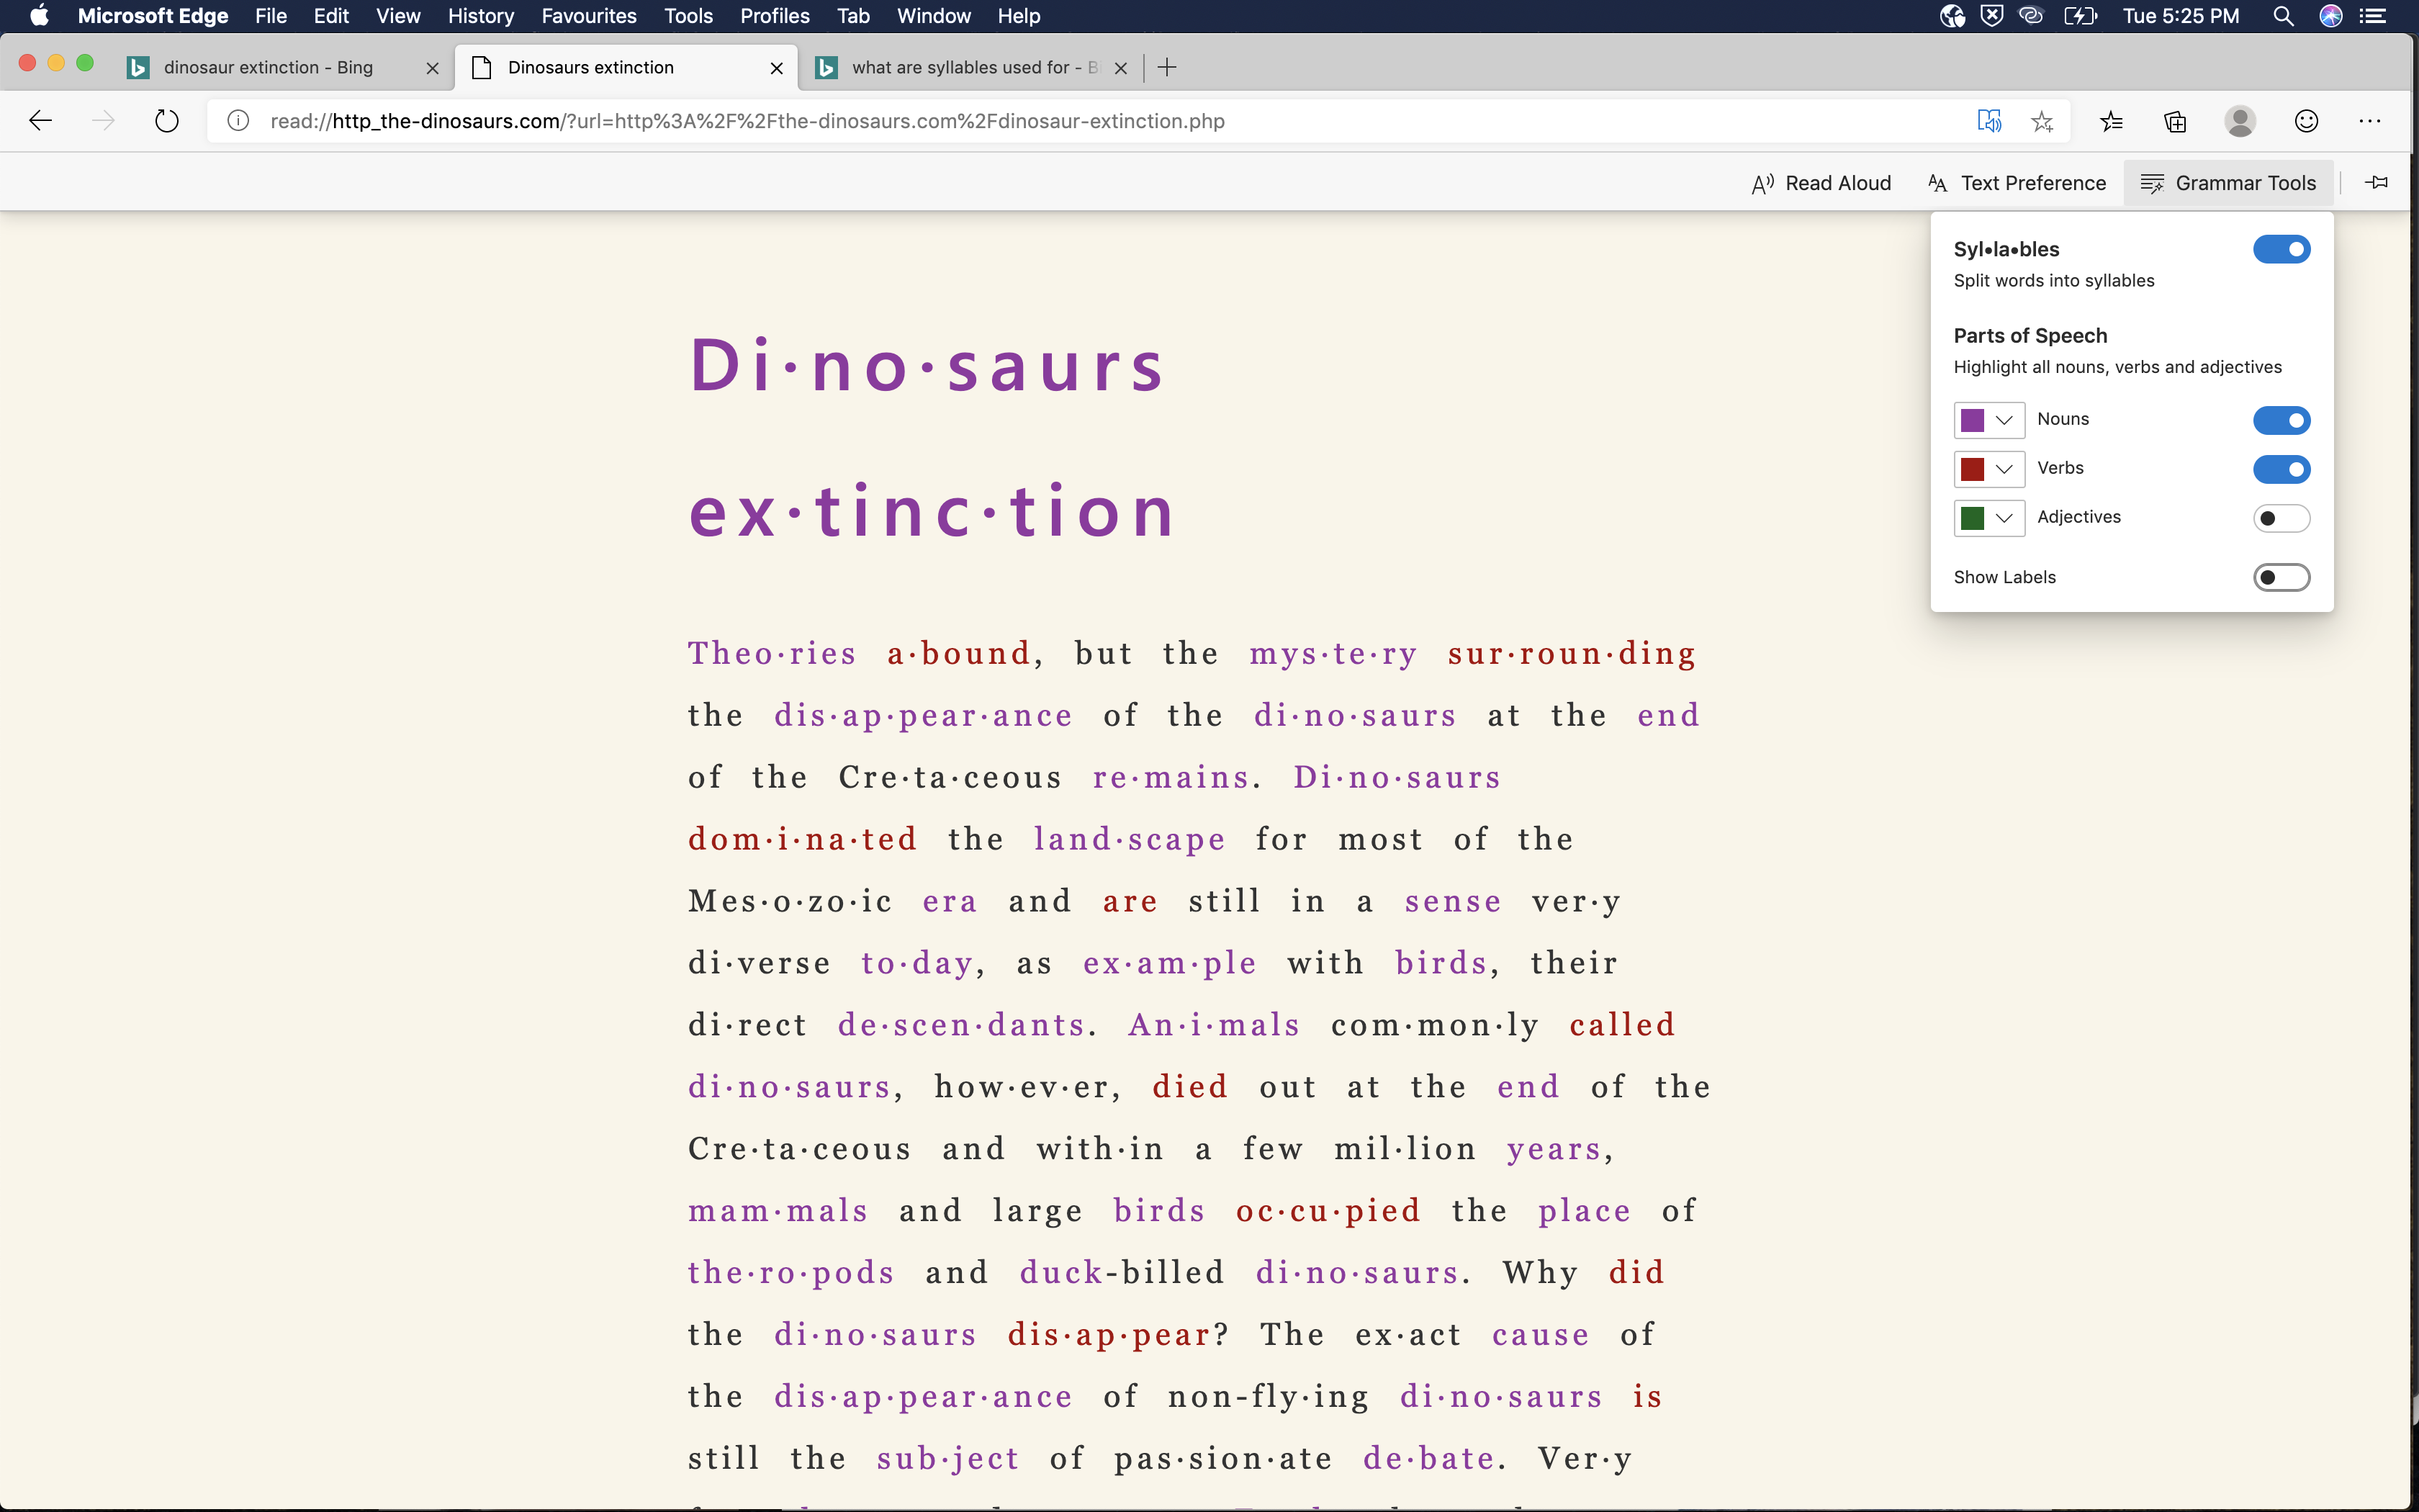Open Spotlight search in menu bar
The height and width of the screenshot is (1512, 2419).
[2283, 16]
